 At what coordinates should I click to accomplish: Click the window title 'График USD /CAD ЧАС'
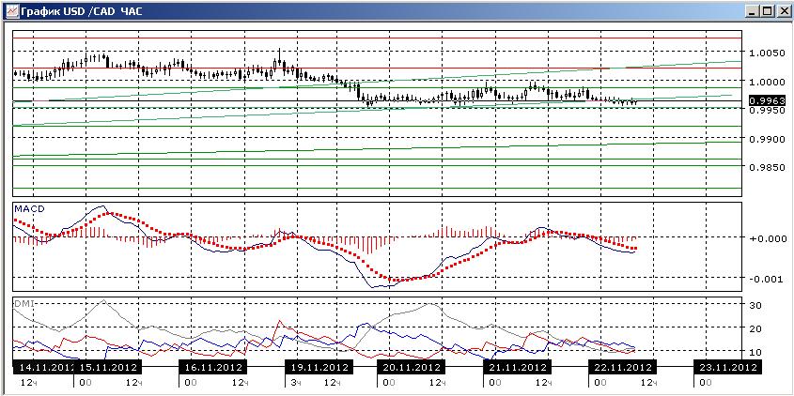click(x=82, y=11)
